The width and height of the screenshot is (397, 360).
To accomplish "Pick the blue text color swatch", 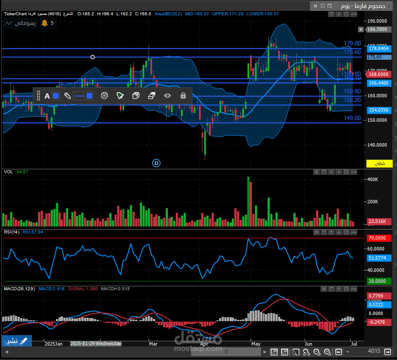I will [56, 96].
